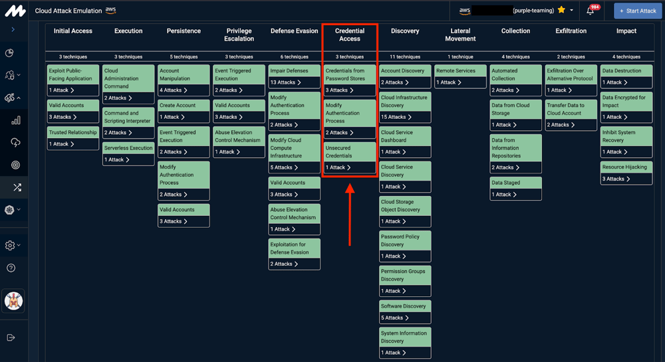The width and height of the screenshot is (665, 362).
Task: Expand the settings gear menu in sidebar
Action: 12,245
